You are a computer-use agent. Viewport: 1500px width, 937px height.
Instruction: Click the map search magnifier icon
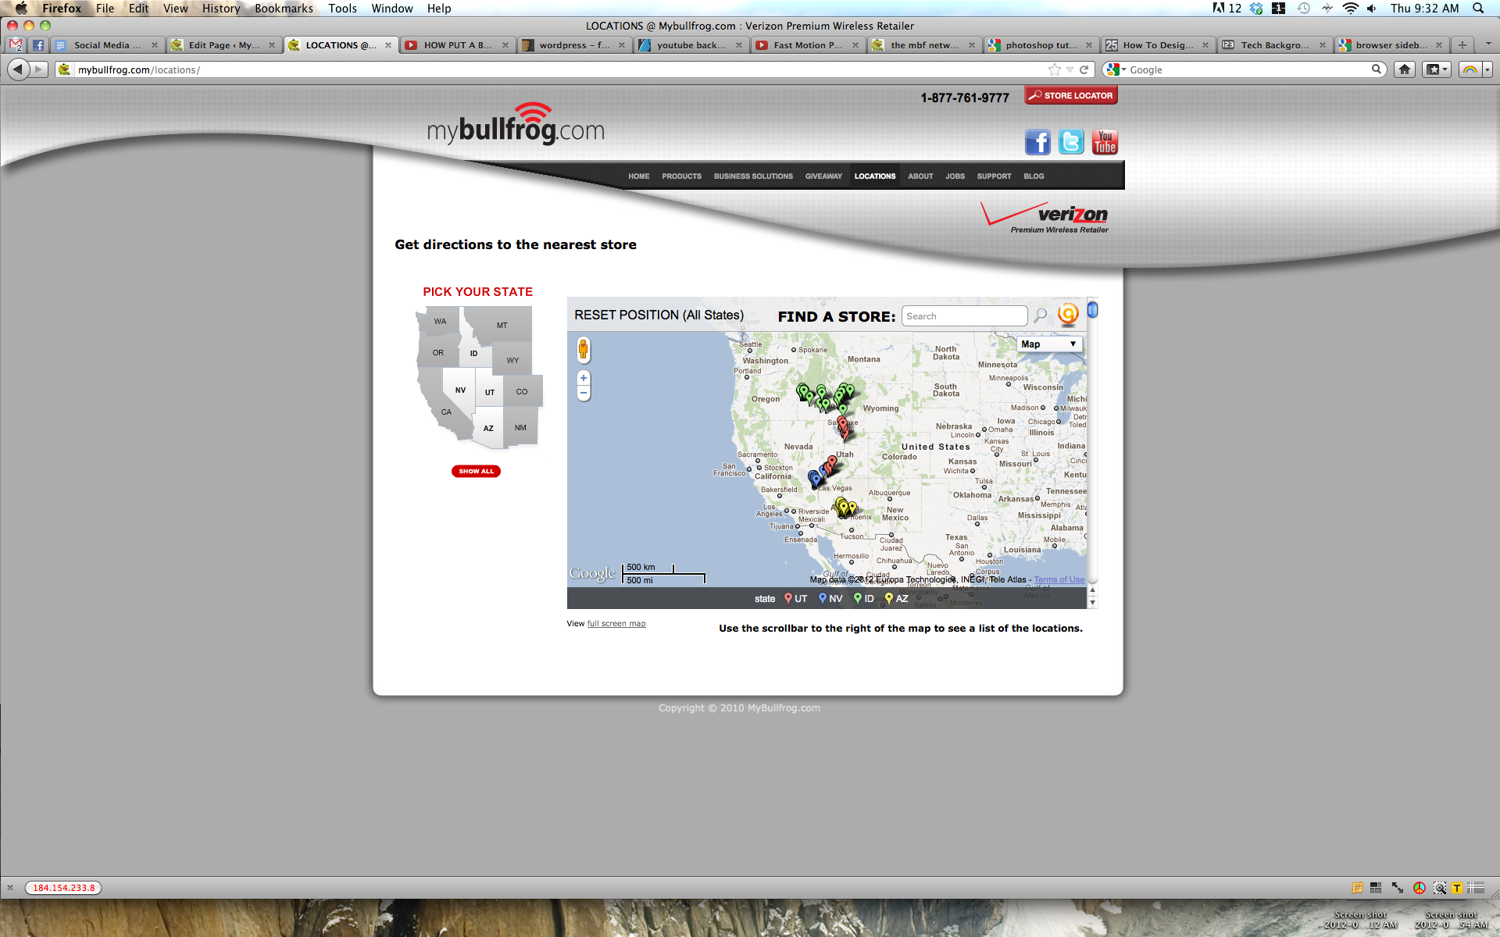(x=1041, y=315)
